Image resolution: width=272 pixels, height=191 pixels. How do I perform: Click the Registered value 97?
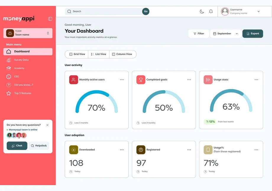coord(141,163)
